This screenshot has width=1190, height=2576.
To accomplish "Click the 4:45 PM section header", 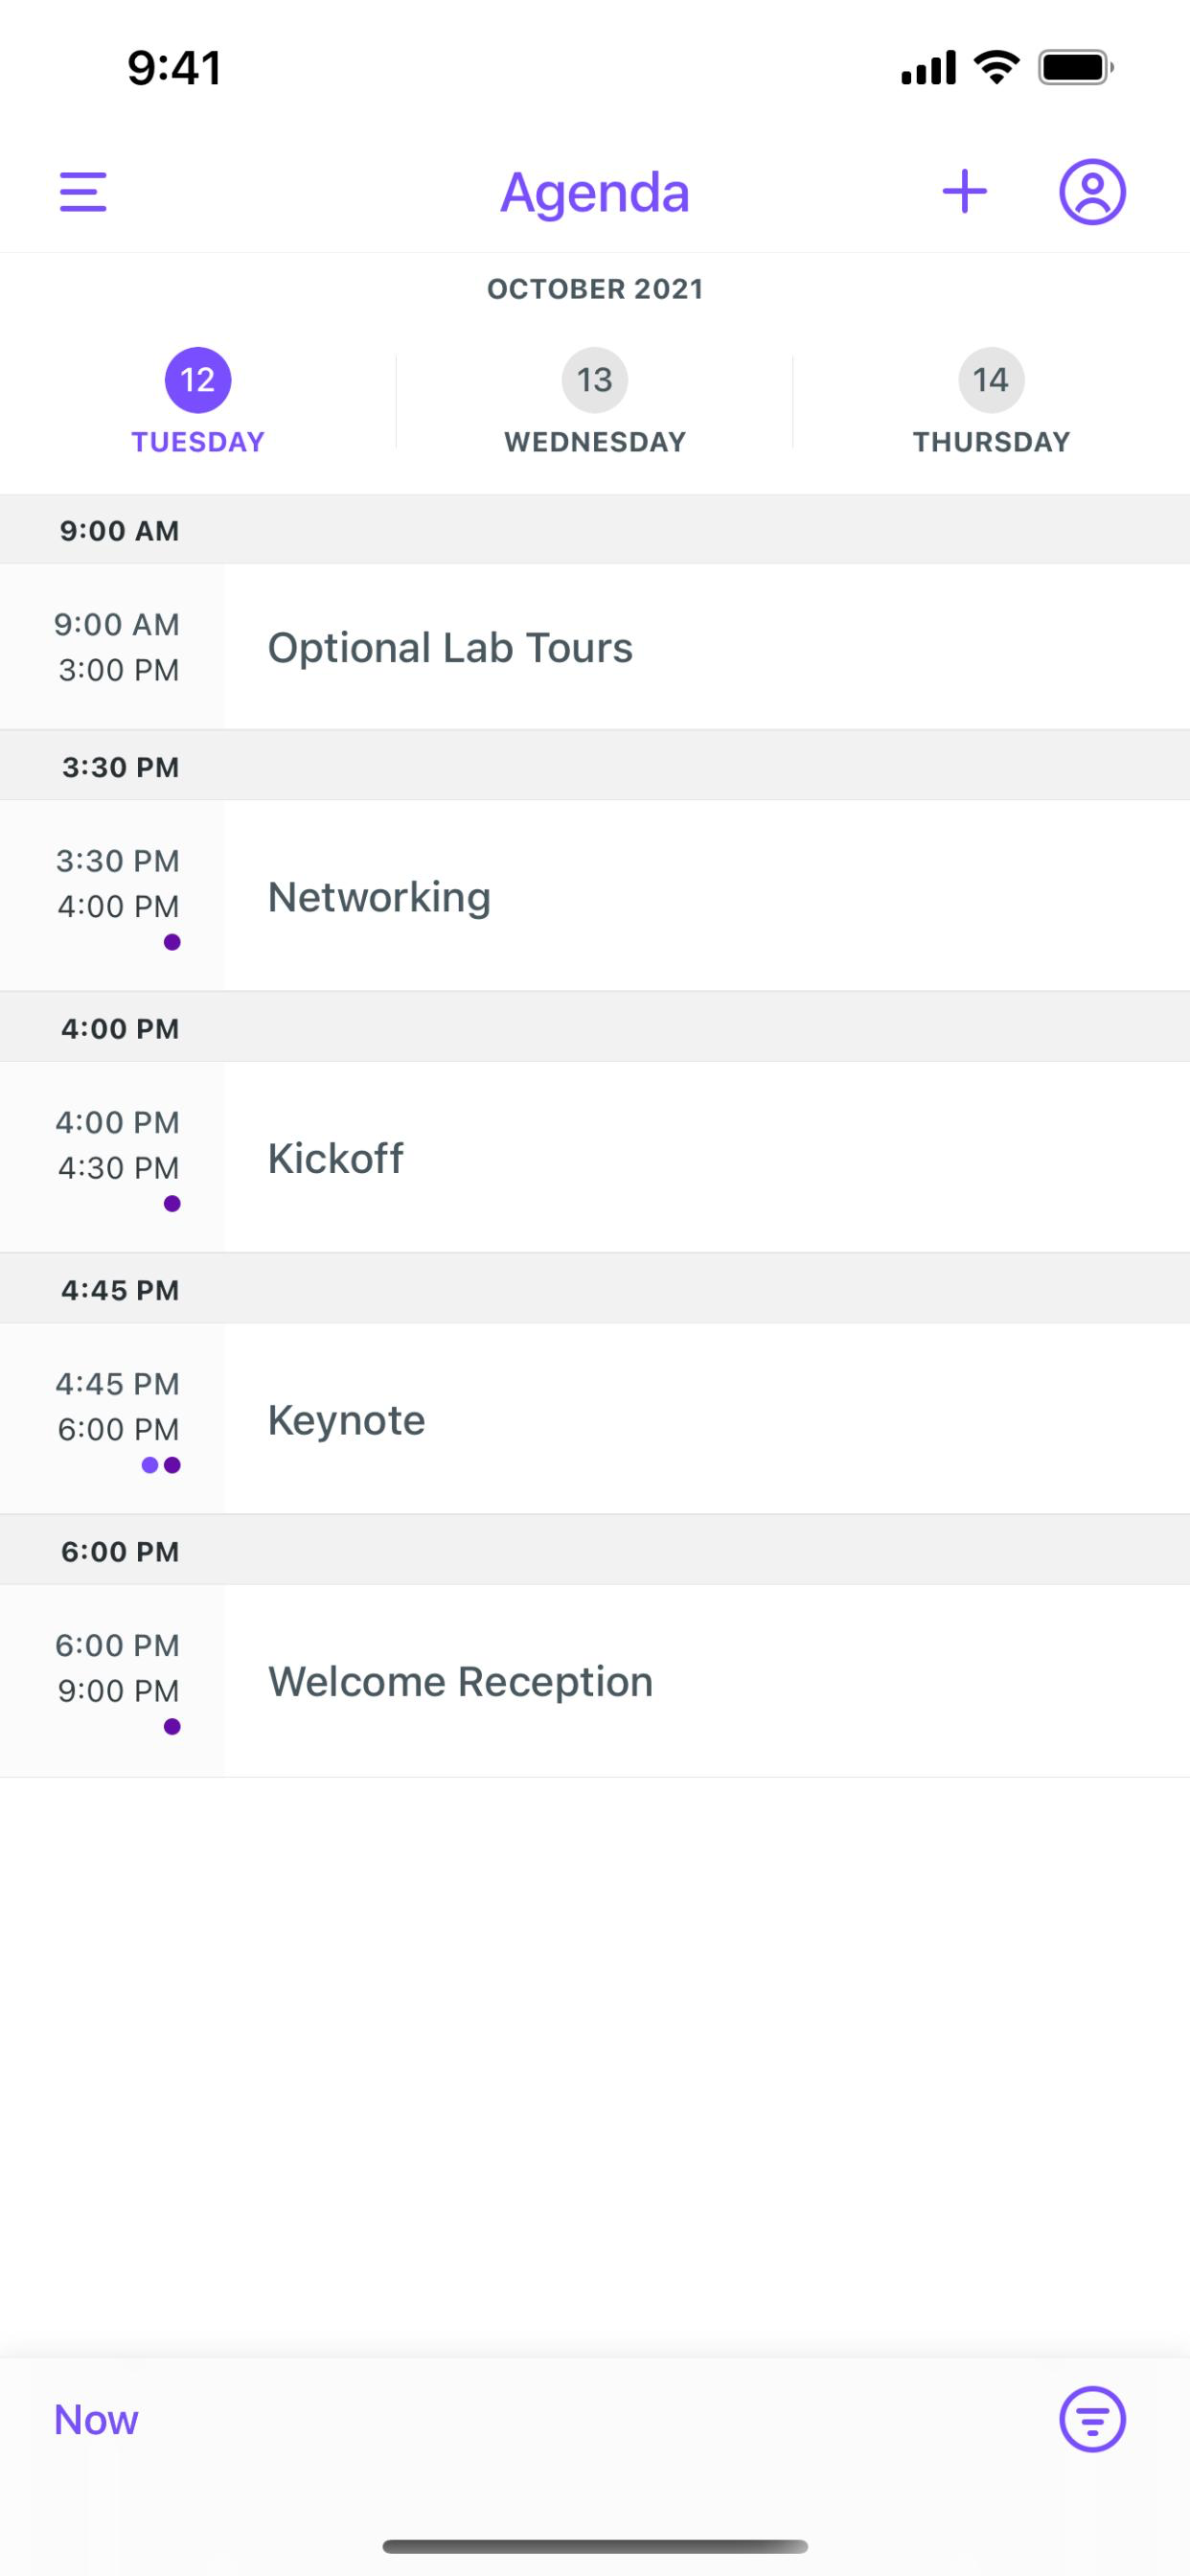I will (x=595, y=1289).
